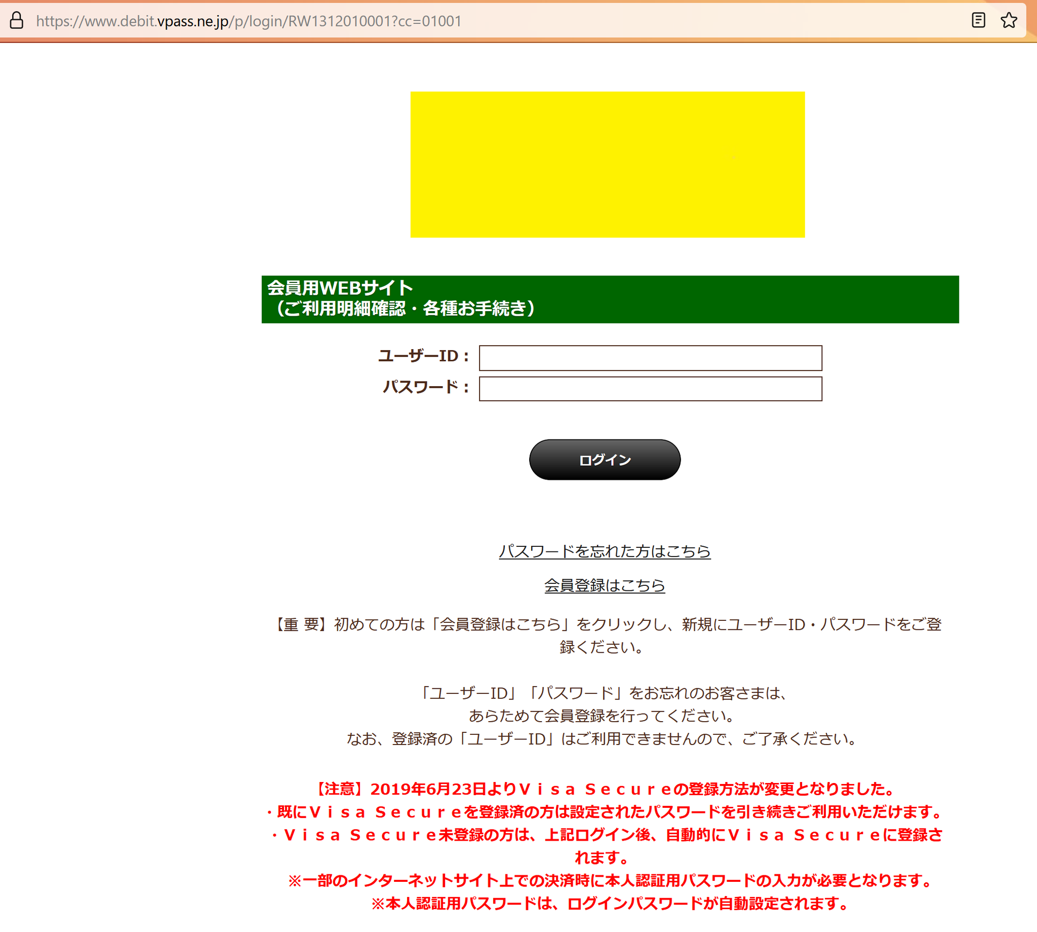This screenshot has height=932, width=1037.
Task: Click the ユーザーID： label
Action: (x=424, y=356)
